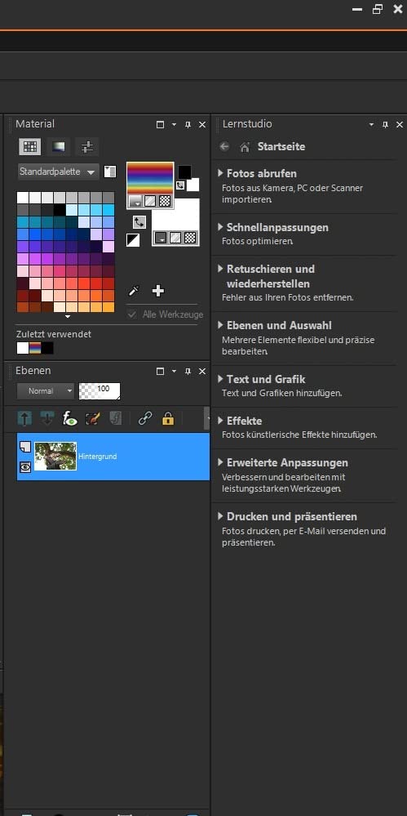The width and height of the screenshot is (407, 816).
Task: Toggle foreground texture button
Action: click(150, 202)
